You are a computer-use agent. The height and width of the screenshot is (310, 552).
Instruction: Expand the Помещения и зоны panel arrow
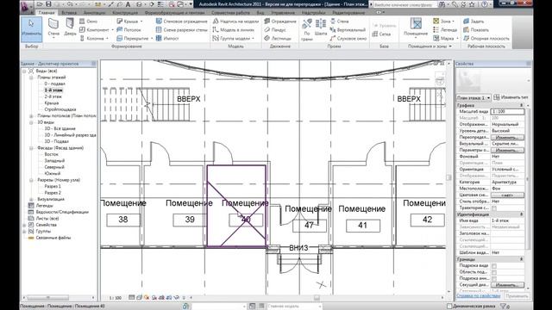450,46
